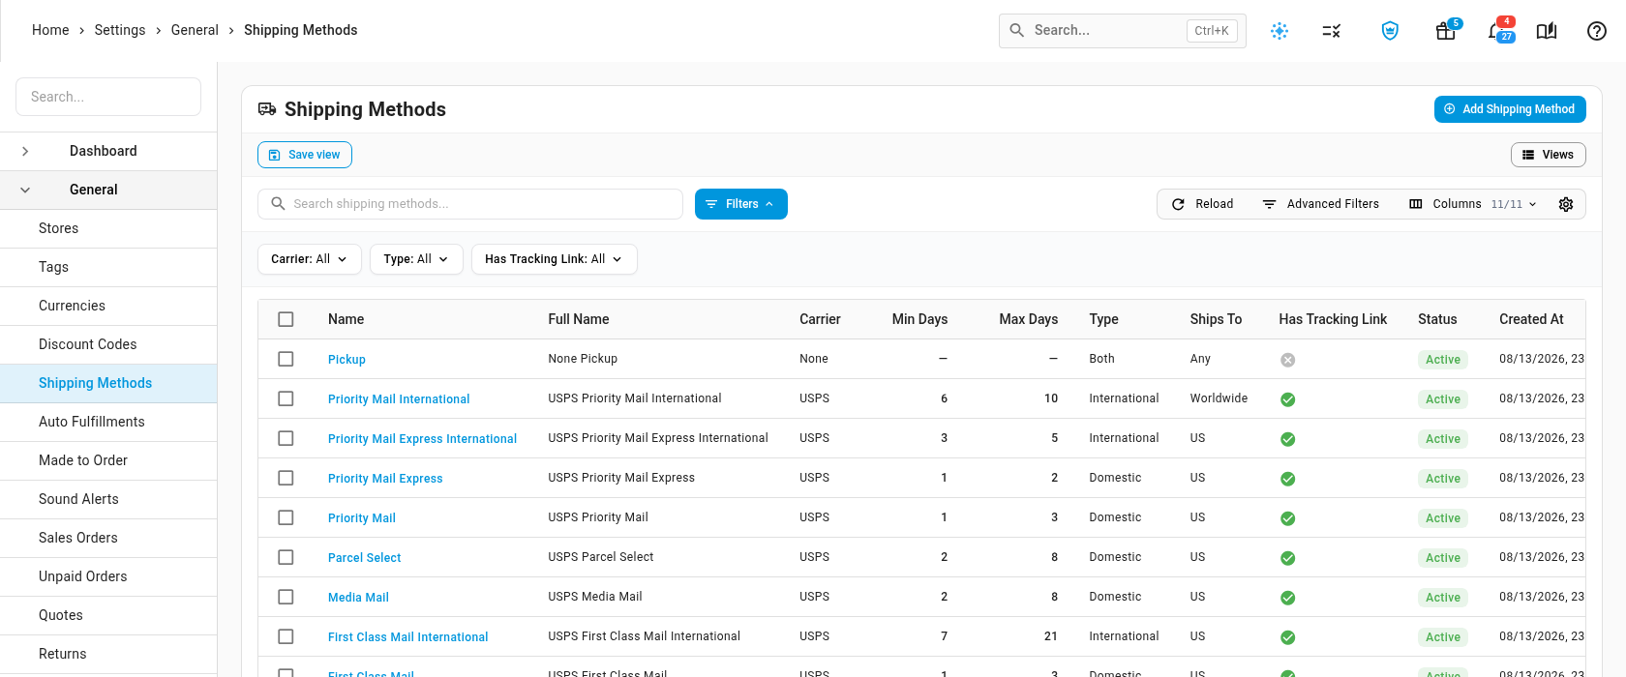Viewport: 1626px width, 677px height.
Task: Open Auto Fulfillments in the sidebar
Action: click(x=108, y=422)
